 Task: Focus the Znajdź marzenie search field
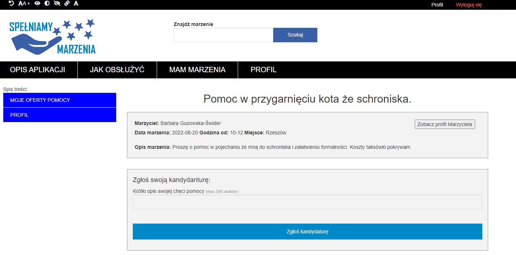223,35
